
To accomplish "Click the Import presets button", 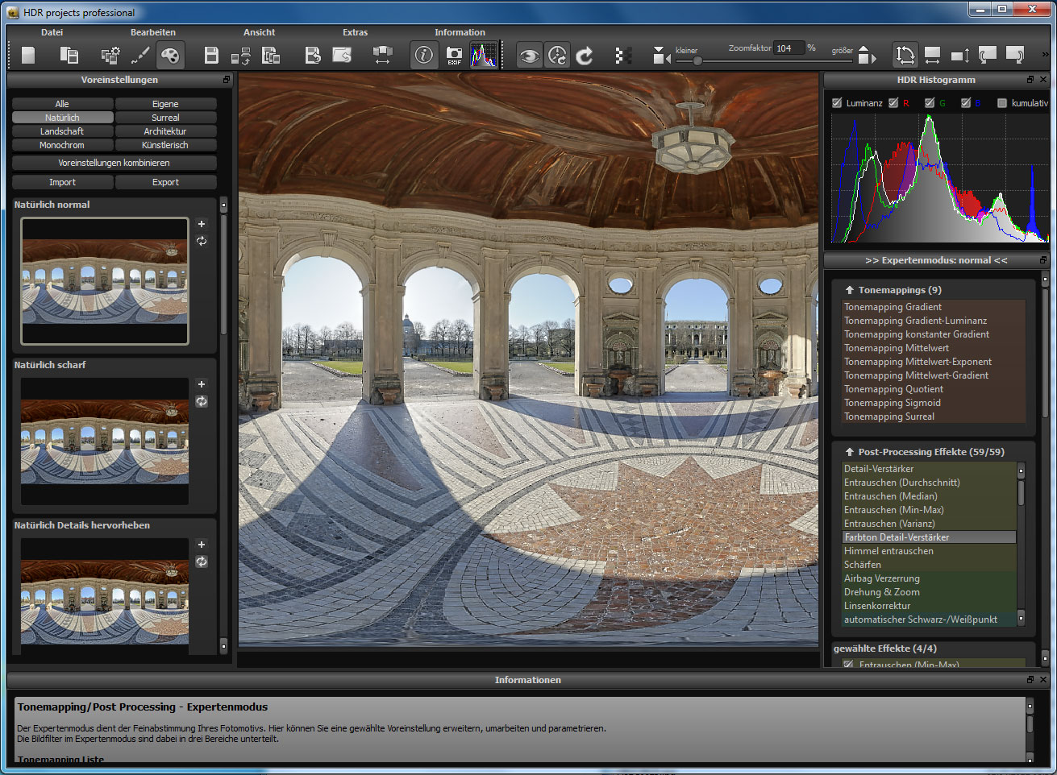I will 62,182.
